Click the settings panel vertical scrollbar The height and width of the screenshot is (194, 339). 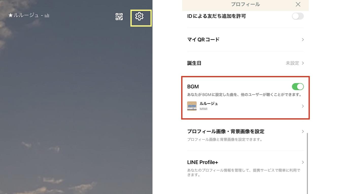(x=307, y=163)
